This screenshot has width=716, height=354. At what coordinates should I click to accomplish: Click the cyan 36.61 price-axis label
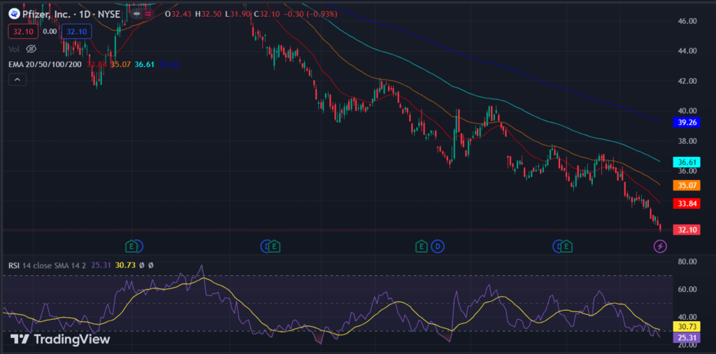[x=687, y=162]
